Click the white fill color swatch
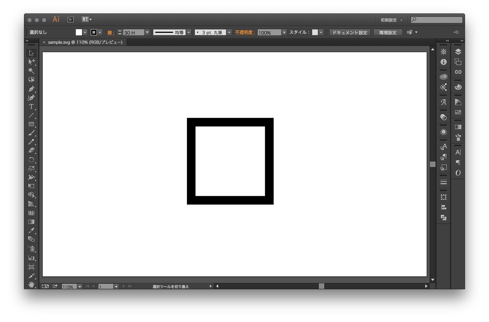Screen dimensions: 489x322 click(x=79, y=32)
